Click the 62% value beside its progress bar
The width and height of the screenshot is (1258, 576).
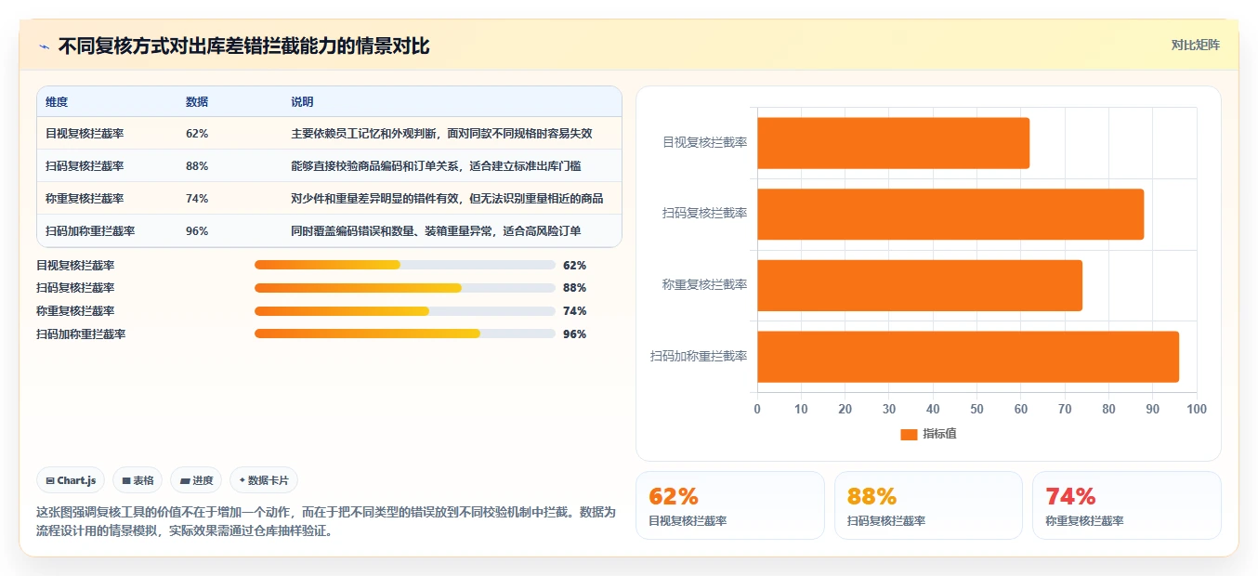point(574,265)
